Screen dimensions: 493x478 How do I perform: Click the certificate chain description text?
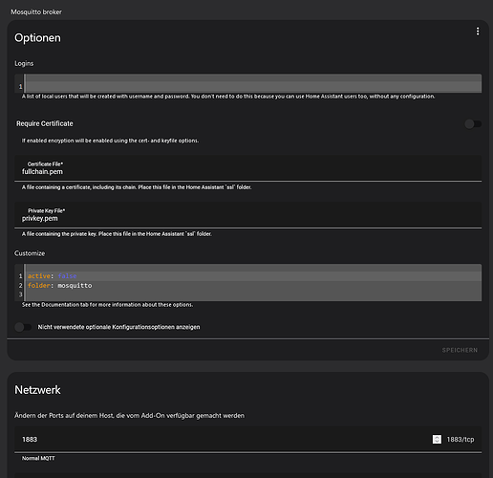[137, 187]
